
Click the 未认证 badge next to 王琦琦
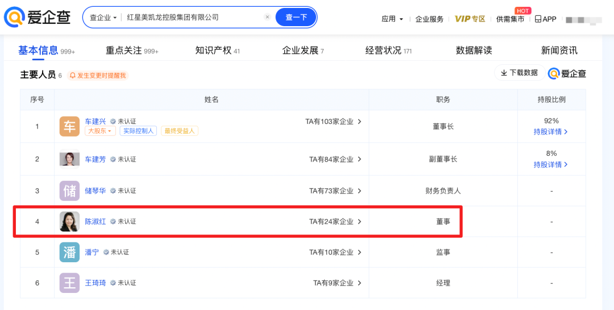123,283
